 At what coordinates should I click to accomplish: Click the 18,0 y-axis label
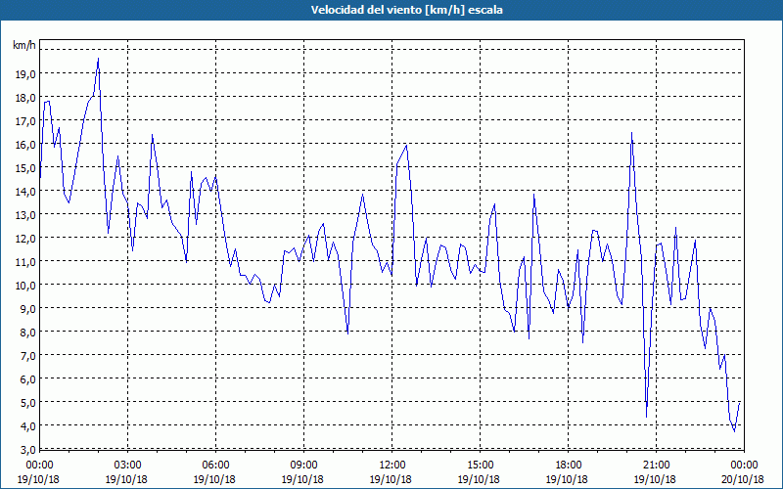26,97
